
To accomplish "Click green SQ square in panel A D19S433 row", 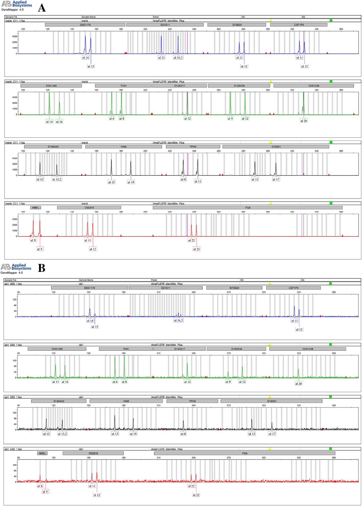I will [x=331, y=142].
